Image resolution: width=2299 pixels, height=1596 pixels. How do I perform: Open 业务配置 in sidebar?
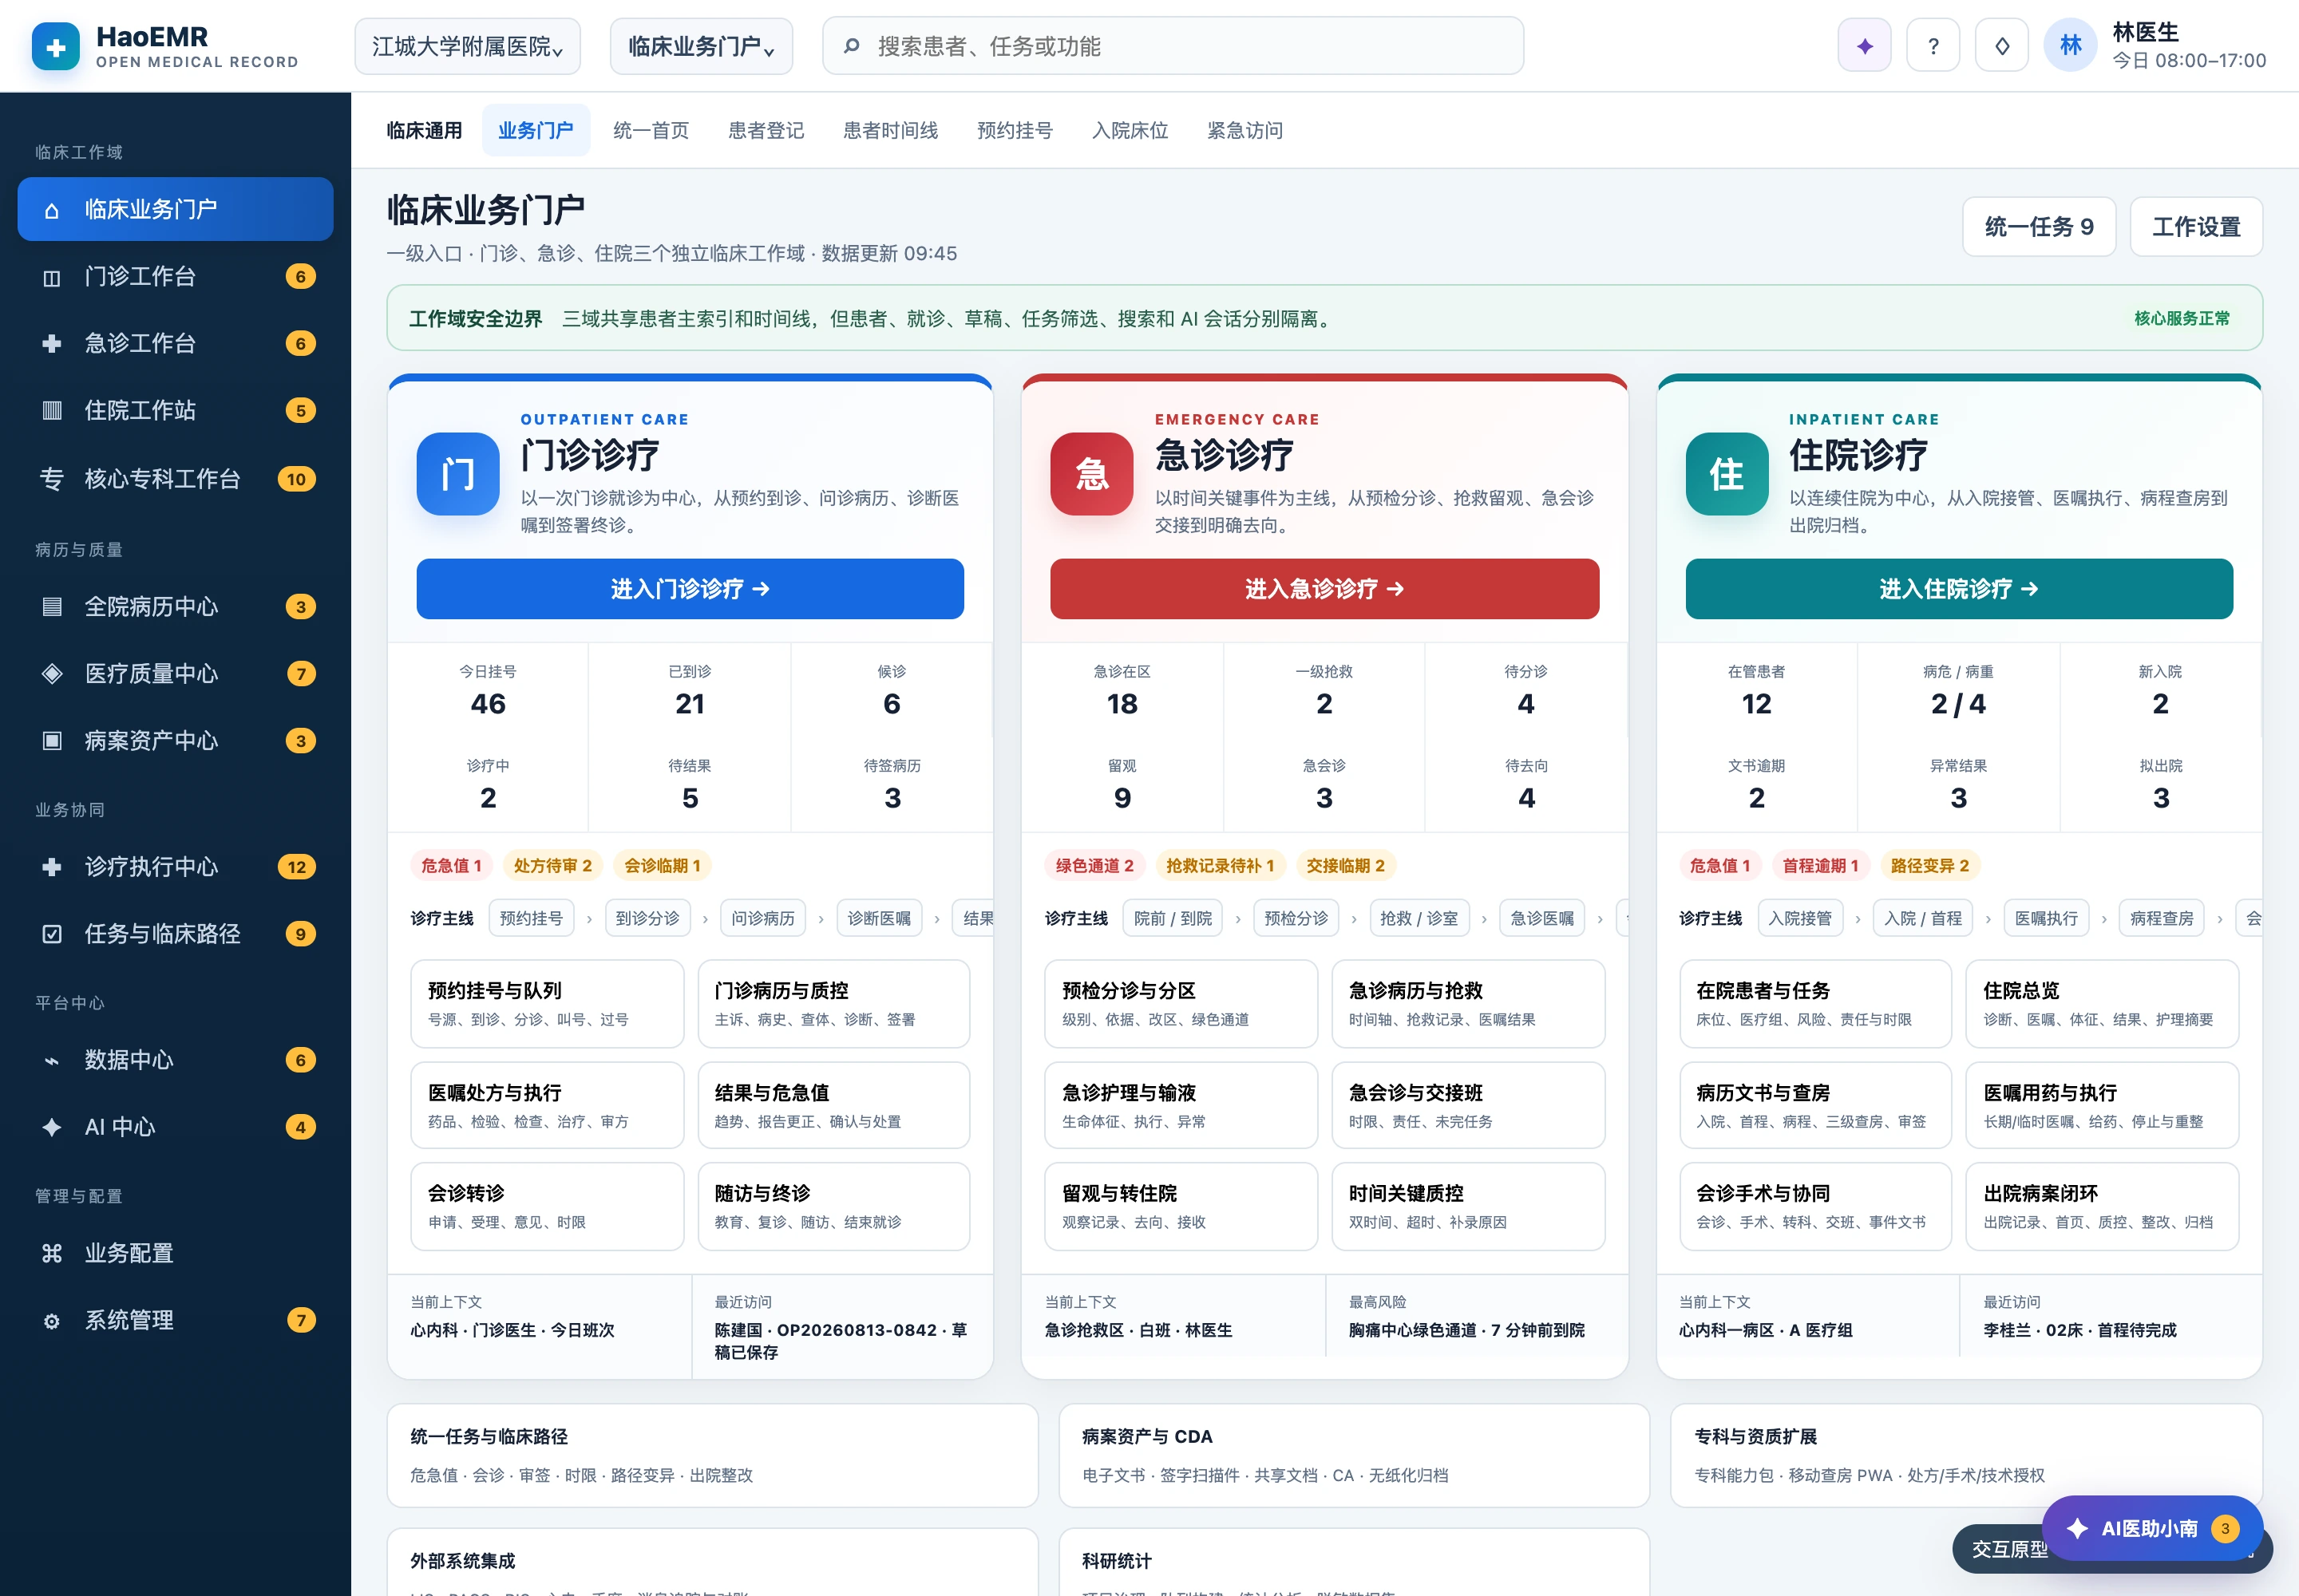(175, 1253)
